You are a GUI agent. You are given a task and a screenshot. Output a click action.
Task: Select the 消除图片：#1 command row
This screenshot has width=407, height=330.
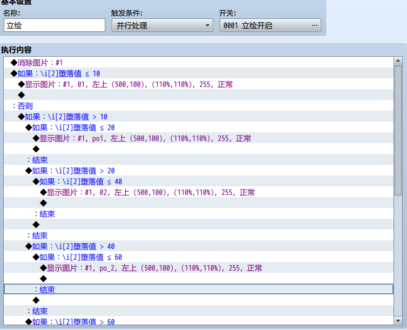pos(199,62)
